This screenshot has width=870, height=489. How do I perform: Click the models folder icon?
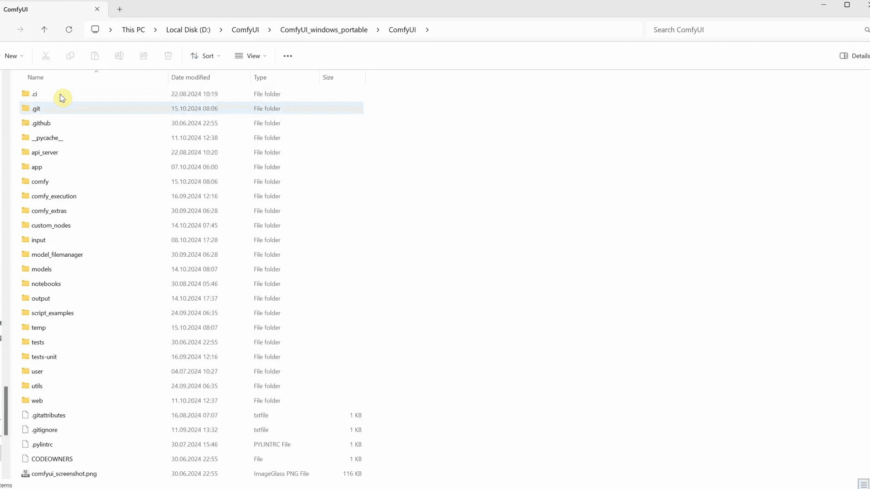point(25,269)
